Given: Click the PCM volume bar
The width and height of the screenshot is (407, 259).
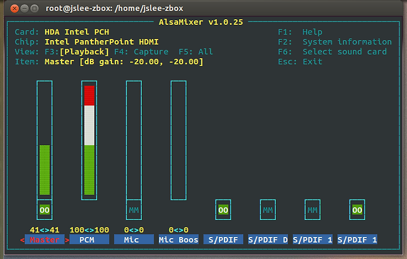Looking at the screenshot, I should 89,141.
